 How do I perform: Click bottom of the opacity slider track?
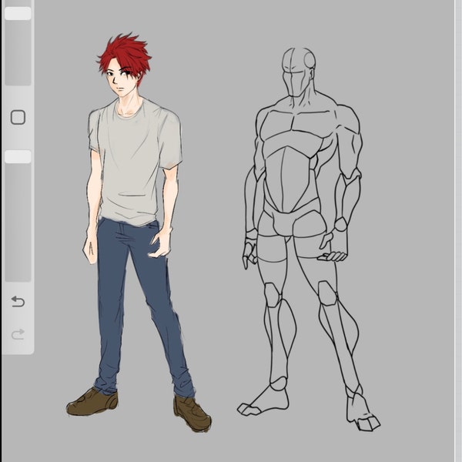click(x=18, y=276)
